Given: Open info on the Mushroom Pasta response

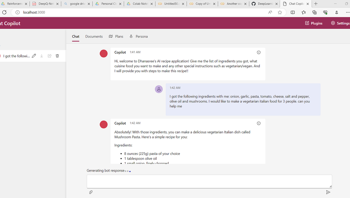Looking at the screenshot, I should 259,123.
